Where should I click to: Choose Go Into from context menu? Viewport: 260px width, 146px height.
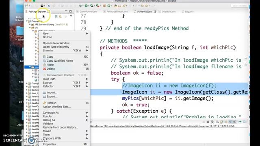[65, 37]
